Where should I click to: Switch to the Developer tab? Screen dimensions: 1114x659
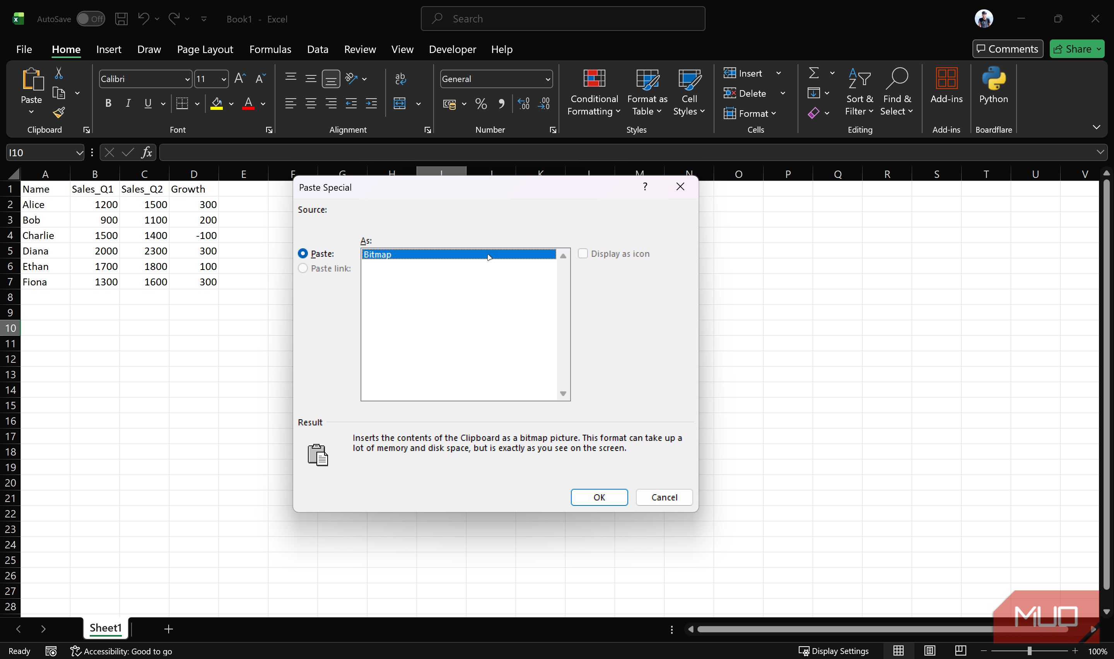(x=453, y=49)
